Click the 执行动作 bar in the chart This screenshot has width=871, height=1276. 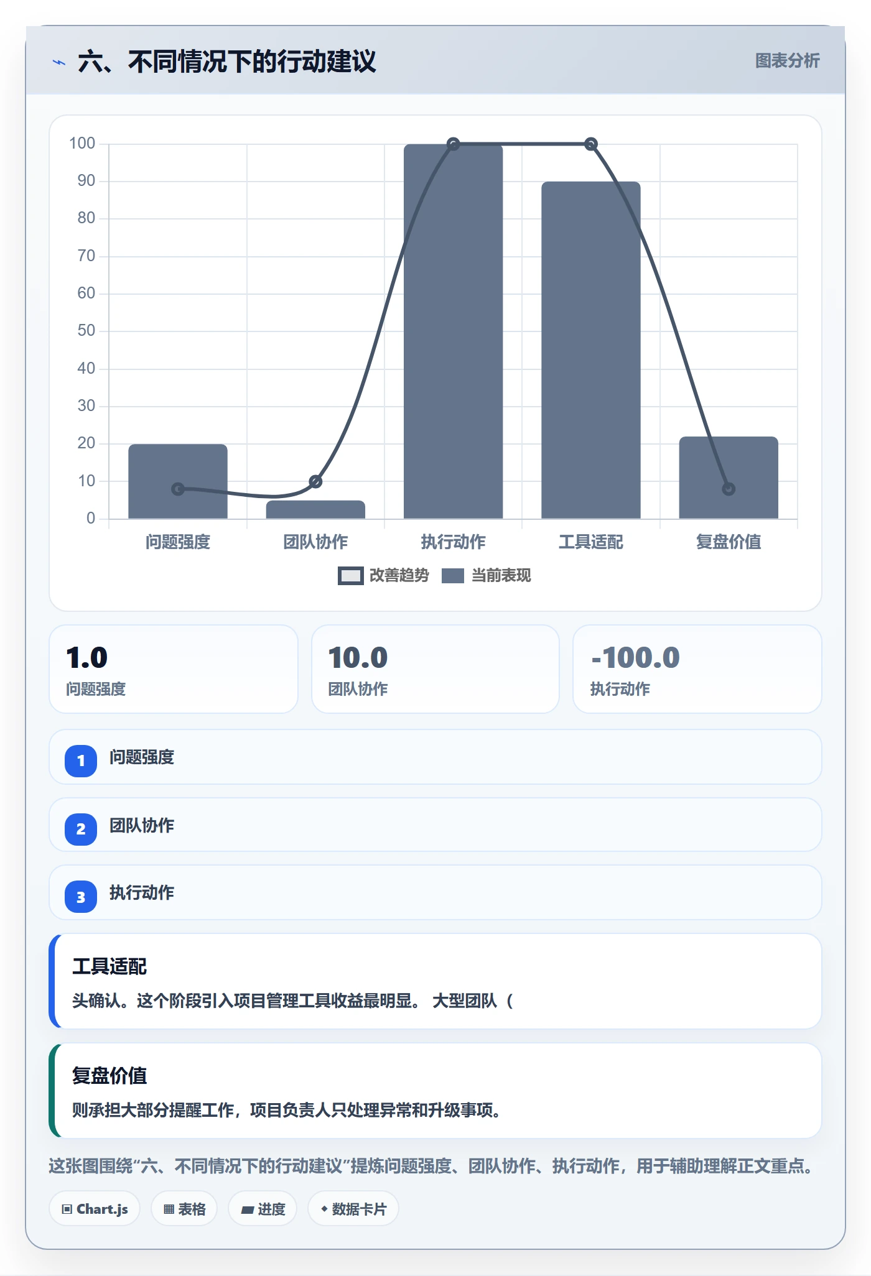tap(454, 331)
